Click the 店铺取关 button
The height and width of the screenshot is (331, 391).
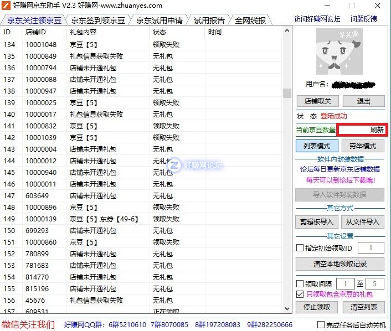[317, 101]
